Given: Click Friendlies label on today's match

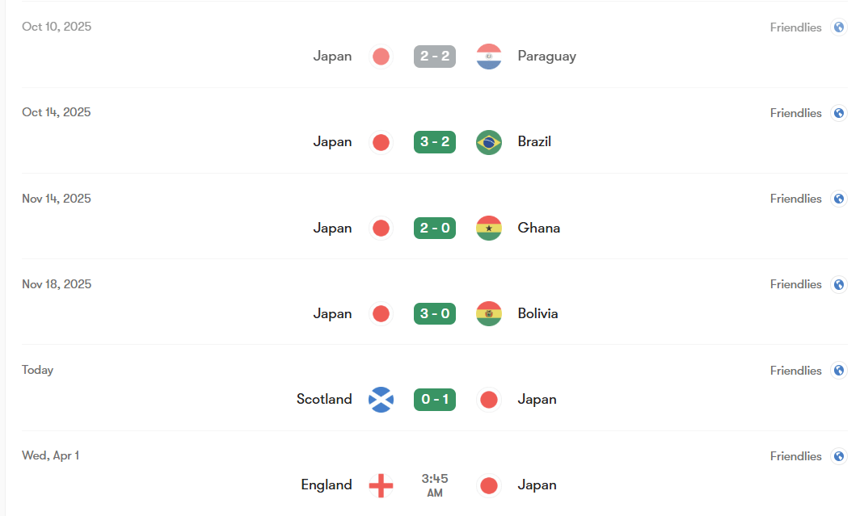Looking at the screenshot, I should pyautogui.click(x=795, y=371).
